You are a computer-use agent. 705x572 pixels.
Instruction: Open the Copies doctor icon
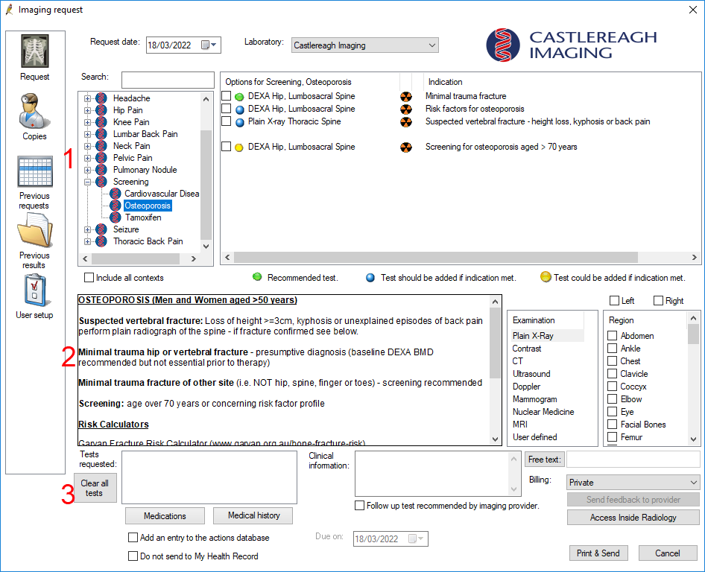coord(34,111)
